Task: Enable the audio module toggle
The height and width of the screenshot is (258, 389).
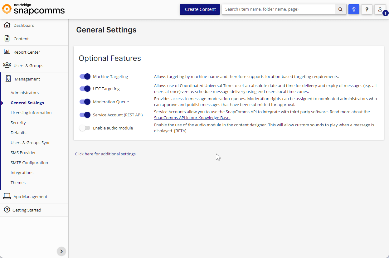Action: coord(85,128)
